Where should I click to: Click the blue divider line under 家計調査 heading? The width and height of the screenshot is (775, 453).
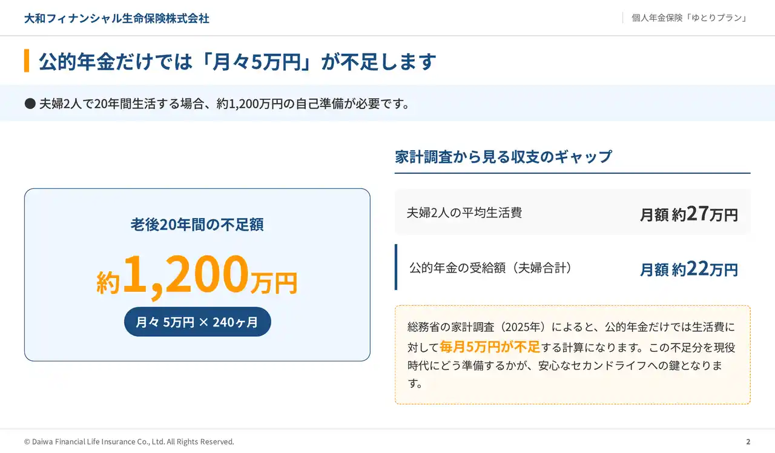coord(572,173)
